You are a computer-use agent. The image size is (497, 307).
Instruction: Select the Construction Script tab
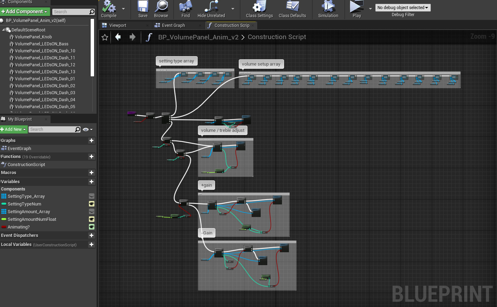point(232,25)
